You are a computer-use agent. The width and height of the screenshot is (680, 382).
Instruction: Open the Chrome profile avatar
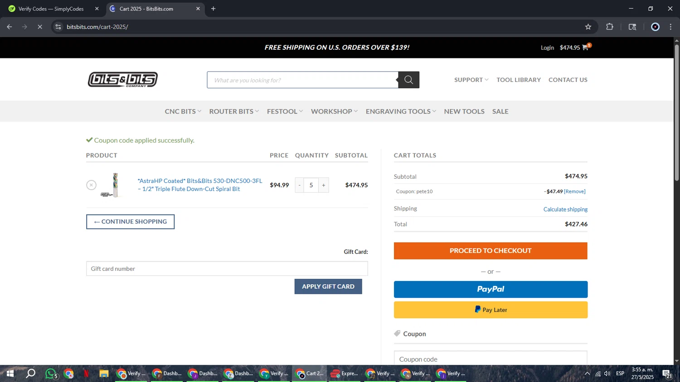pyautogui.click(x=655, y=27)
